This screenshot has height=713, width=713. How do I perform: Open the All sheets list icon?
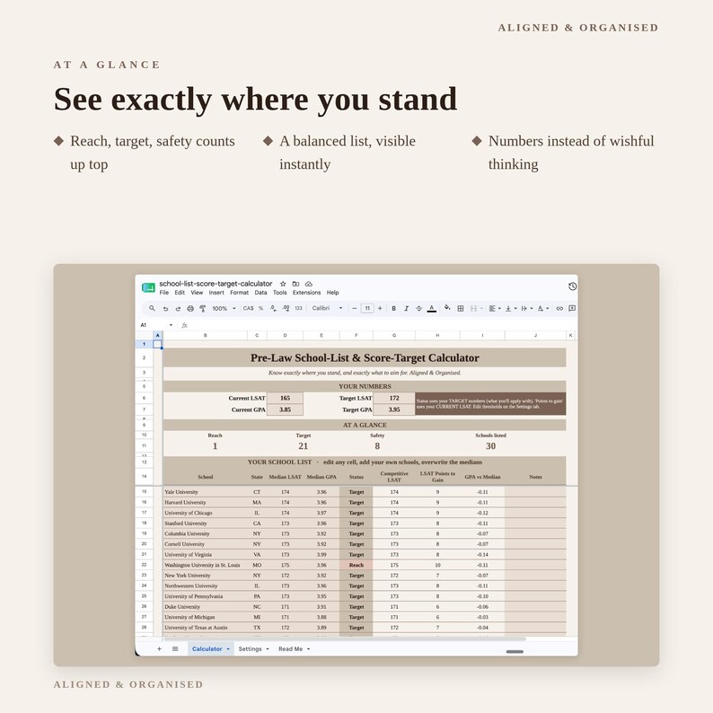(175, 649)
